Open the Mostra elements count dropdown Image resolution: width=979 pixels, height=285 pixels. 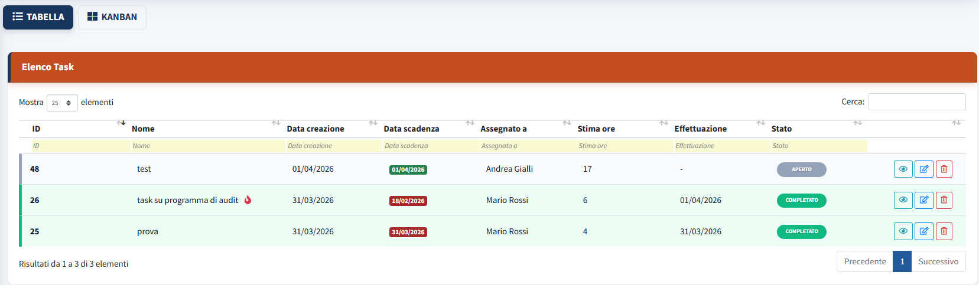(x=61, y=103)
